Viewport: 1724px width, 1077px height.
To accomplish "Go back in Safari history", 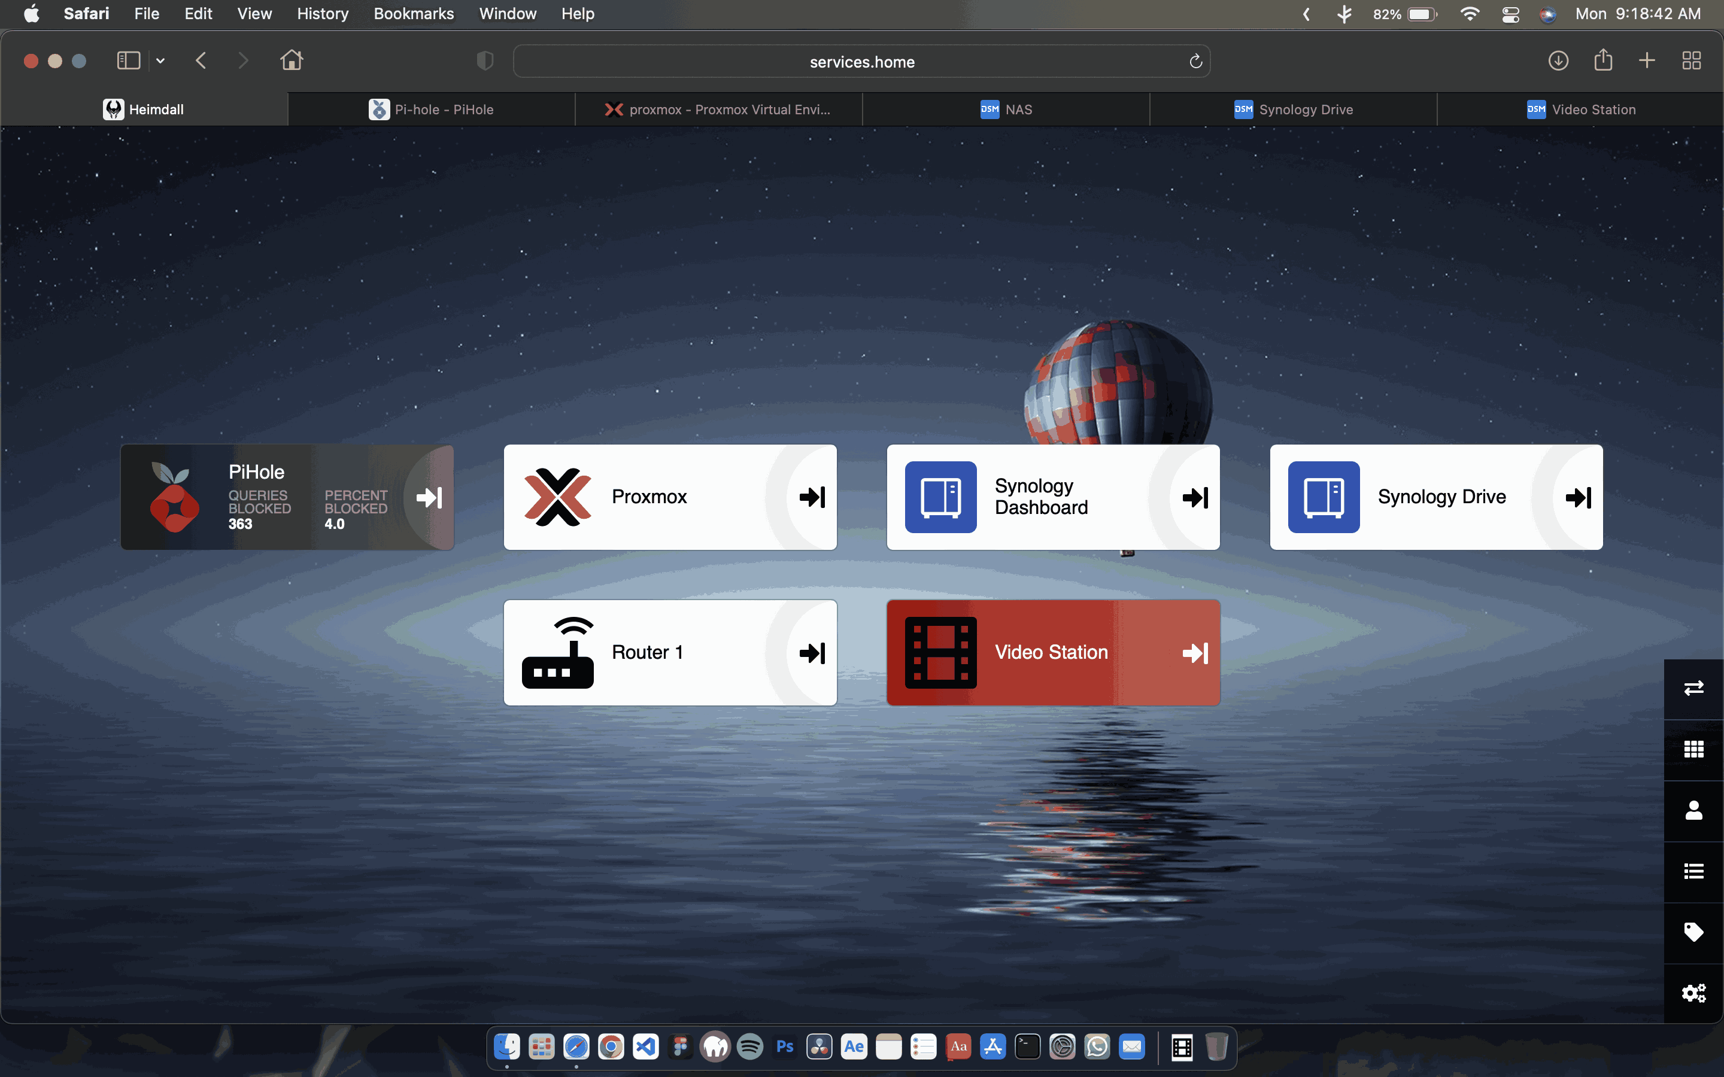I will (x=201, y=60).
